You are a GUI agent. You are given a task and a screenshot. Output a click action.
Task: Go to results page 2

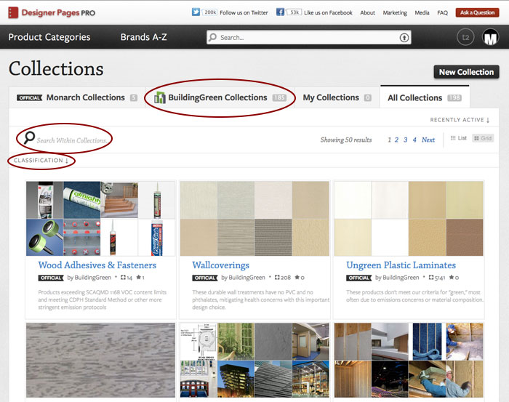(396, 140)
